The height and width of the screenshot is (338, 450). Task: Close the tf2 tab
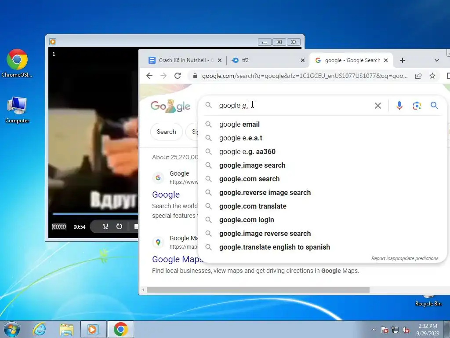tap(302, 60)
